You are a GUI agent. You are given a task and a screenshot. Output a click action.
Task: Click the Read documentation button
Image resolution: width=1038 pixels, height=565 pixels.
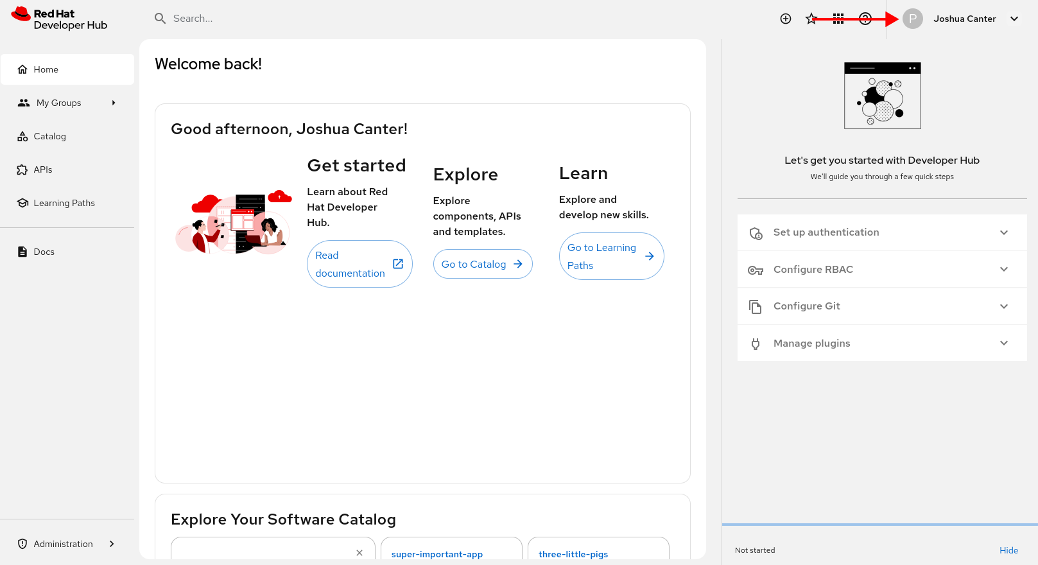(x=359, y=264)
